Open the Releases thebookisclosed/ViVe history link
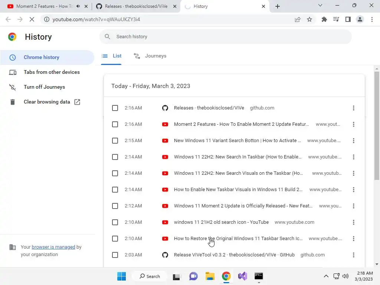The height and width of the screenshot is (285, 380). pyautogui.click(x=209, y=108)
